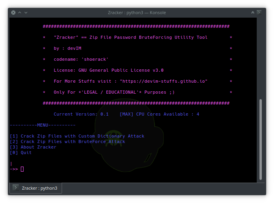Click the codename 'shoerack' line

81,59
